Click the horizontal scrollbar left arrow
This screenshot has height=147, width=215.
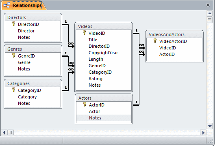[4, 132]
